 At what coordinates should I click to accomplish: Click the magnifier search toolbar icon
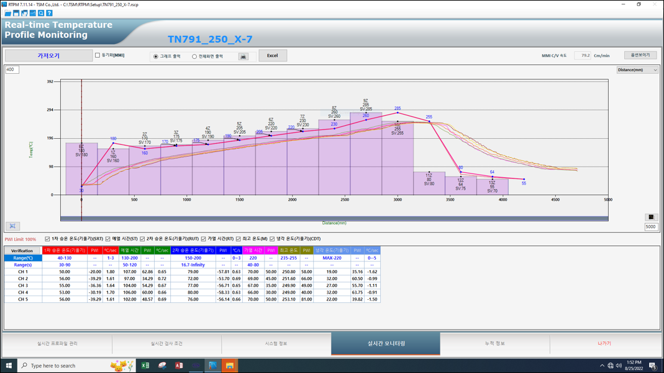coord(40,13)
